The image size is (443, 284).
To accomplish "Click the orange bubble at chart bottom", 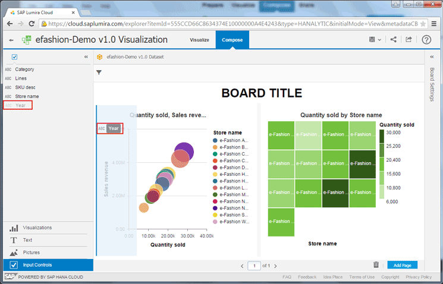I will 144,208.
